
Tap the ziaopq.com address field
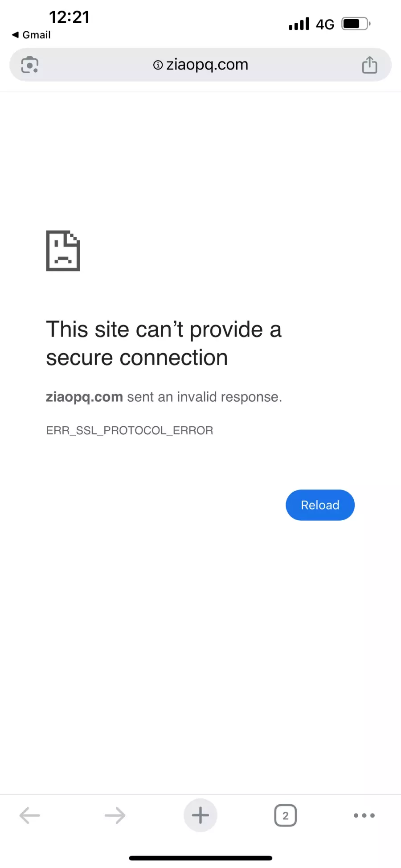tap(200, 65)
